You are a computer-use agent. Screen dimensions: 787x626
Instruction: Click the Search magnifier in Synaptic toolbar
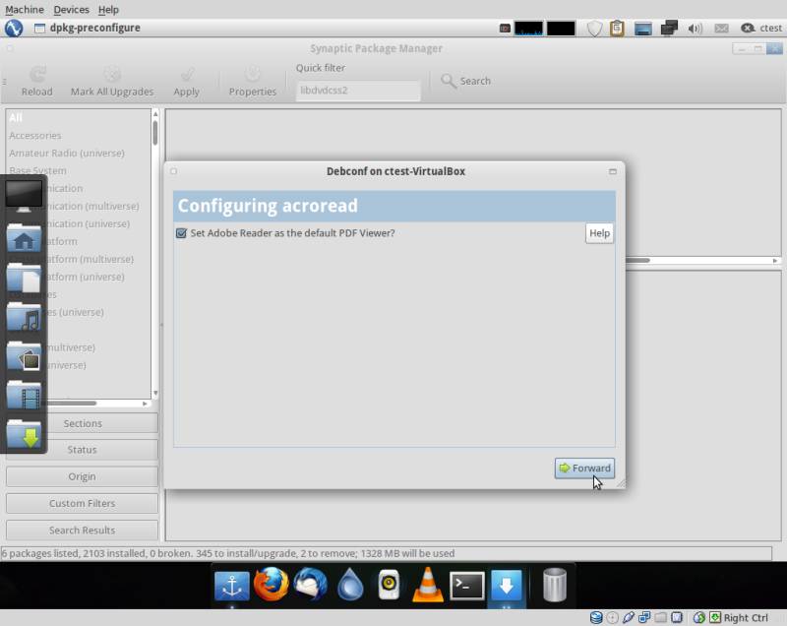pyautogui.click(x=449, y=81)
